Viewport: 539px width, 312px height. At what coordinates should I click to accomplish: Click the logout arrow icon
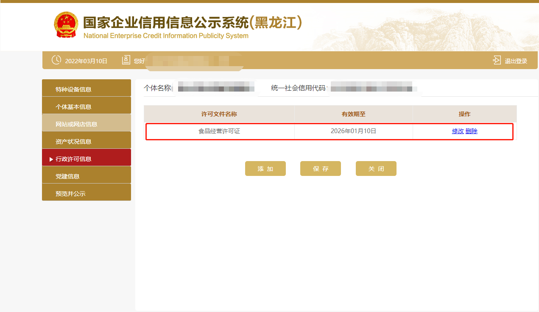pos(497,60)
